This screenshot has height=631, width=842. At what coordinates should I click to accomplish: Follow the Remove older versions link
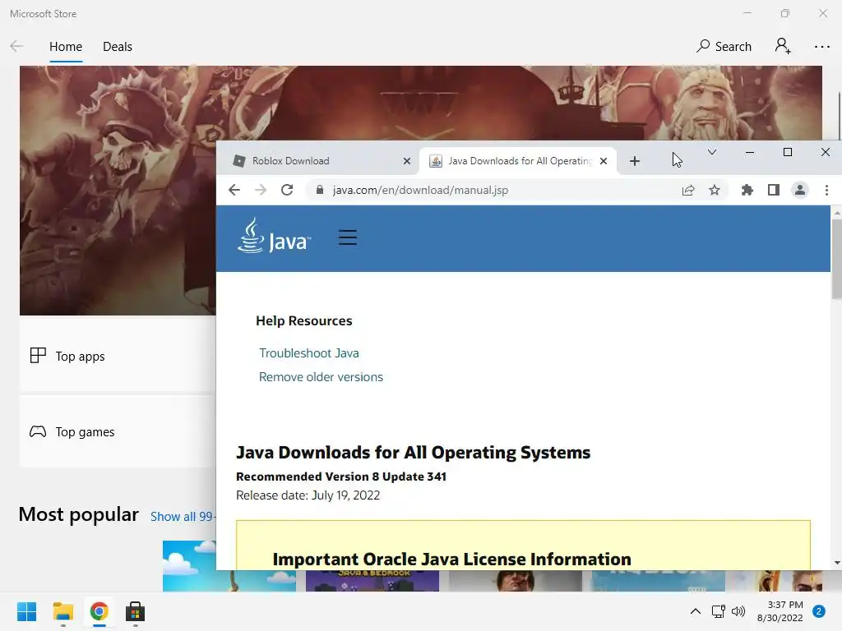point(321,376)
